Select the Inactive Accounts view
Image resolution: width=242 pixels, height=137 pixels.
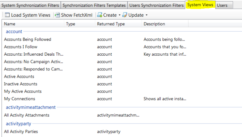tap(21, 84)
